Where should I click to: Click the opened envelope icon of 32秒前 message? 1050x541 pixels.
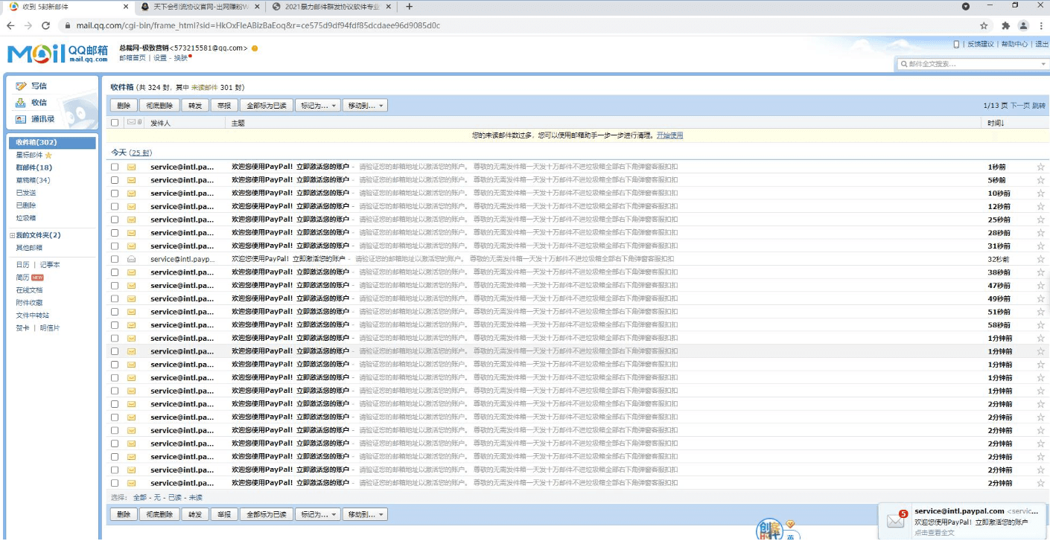tap(131, 259)
